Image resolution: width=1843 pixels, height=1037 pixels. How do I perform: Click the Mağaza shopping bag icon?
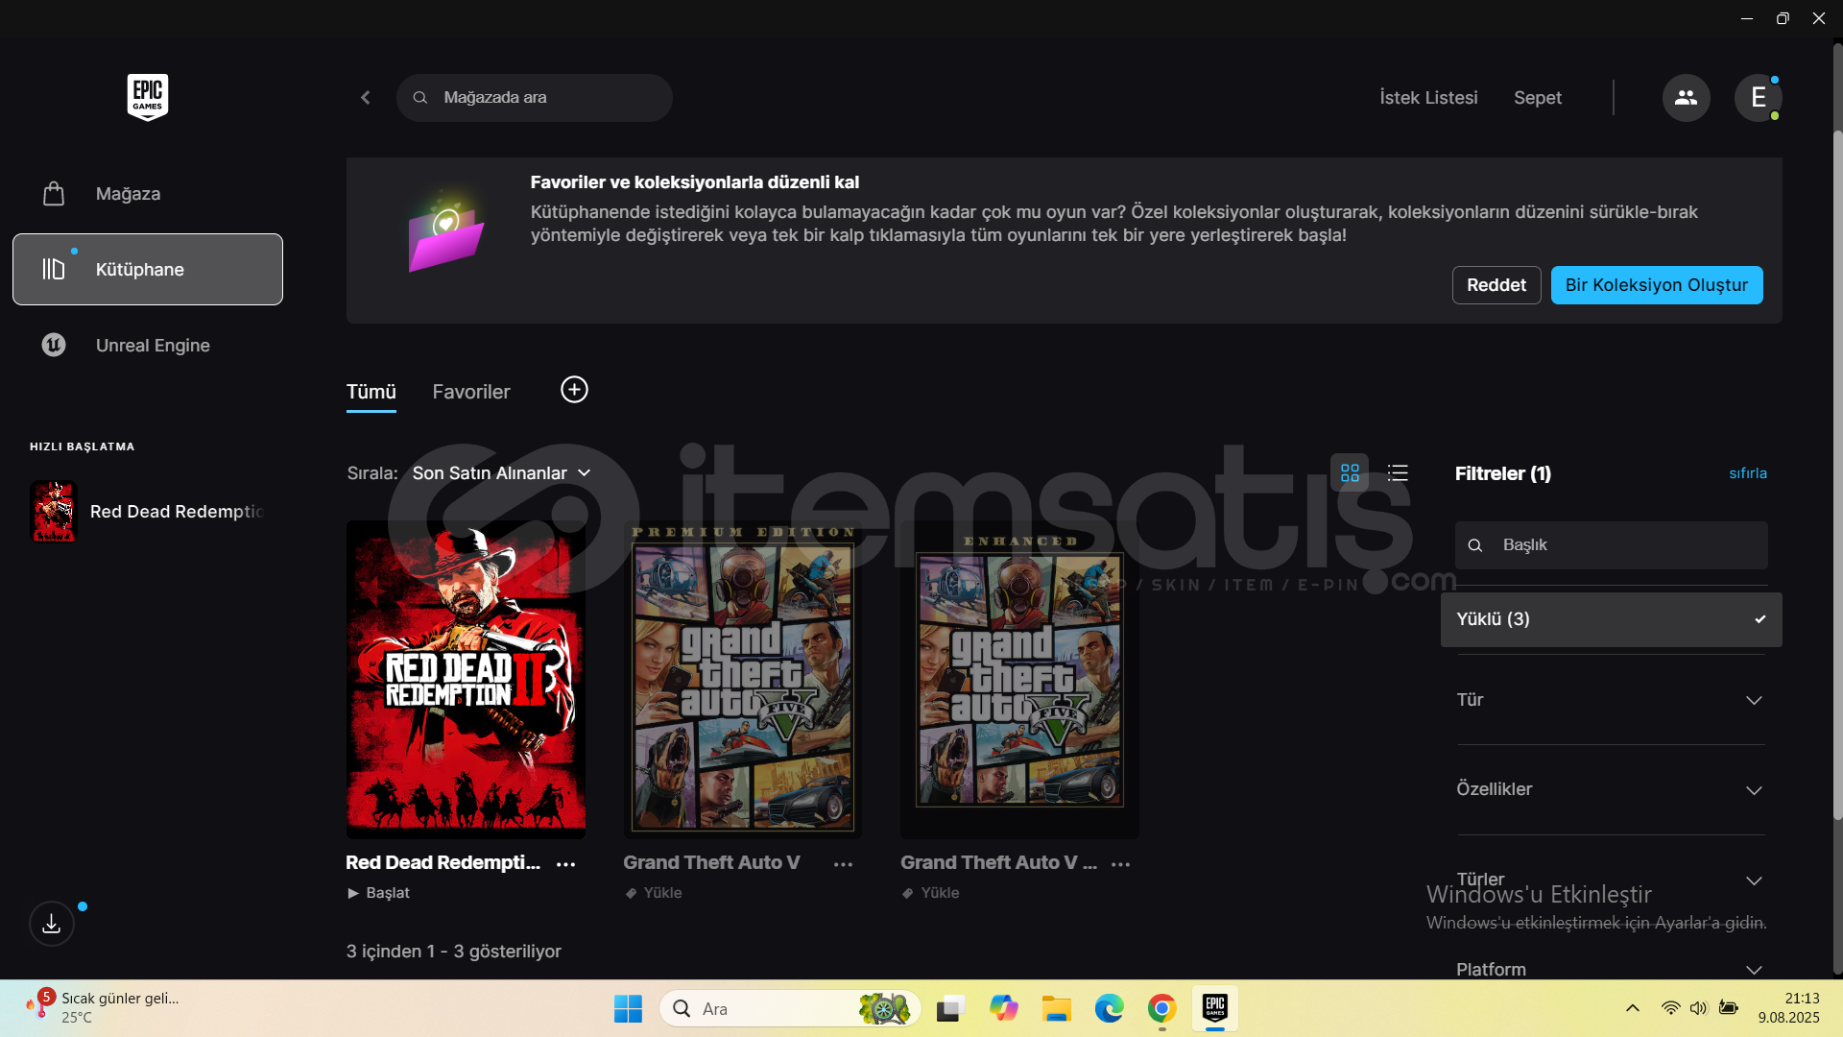pyautogui.click(x=54, y=194)
